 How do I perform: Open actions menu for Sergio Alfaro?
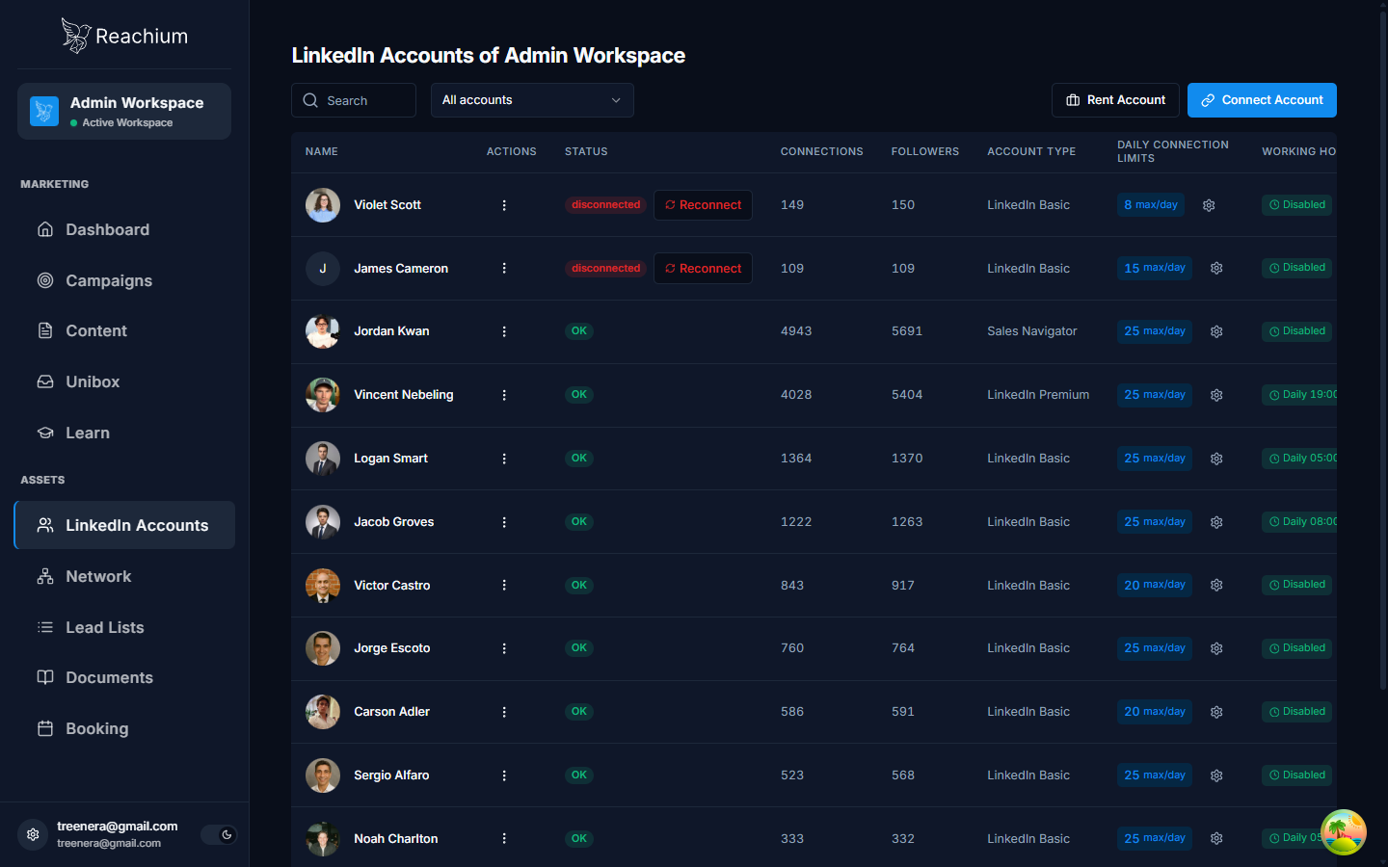pos(504,775)
